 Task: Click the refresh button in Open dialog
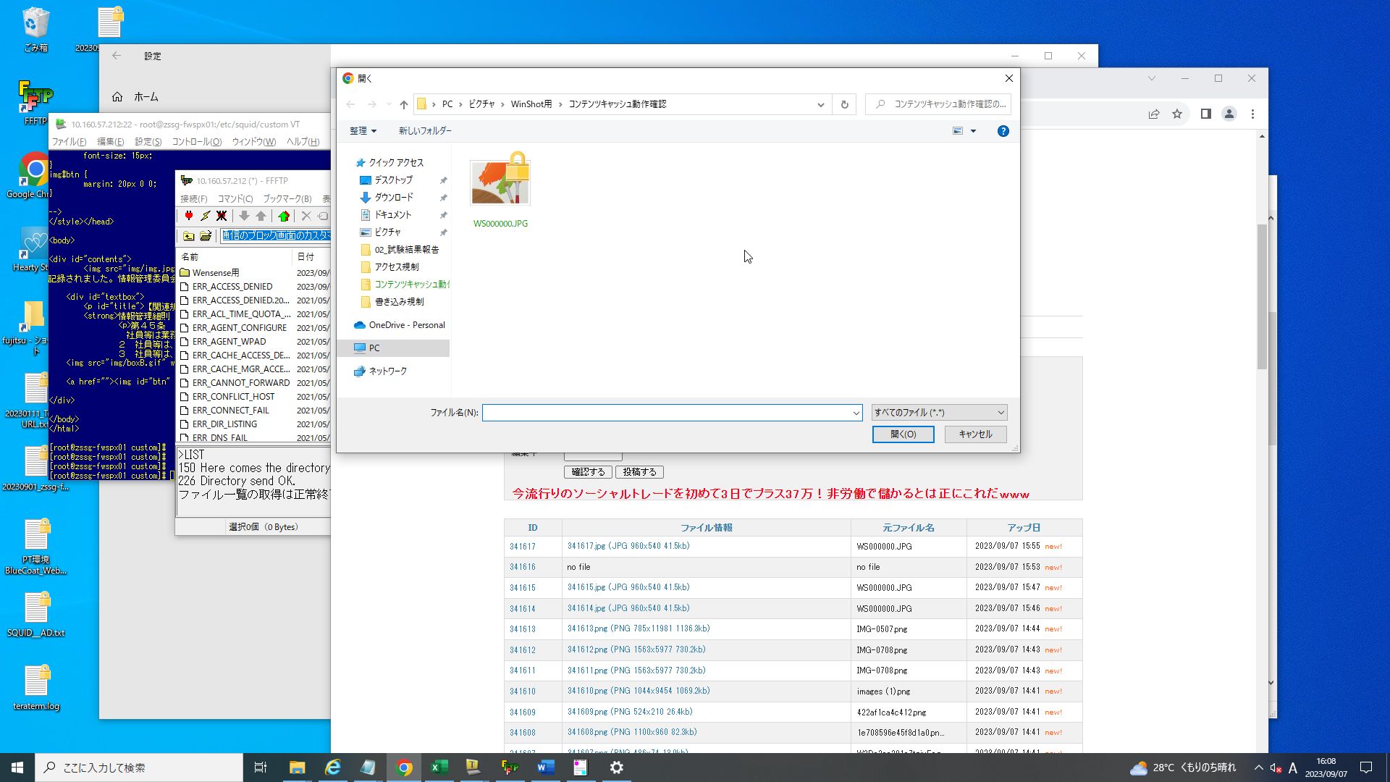(x=844, y=104)
